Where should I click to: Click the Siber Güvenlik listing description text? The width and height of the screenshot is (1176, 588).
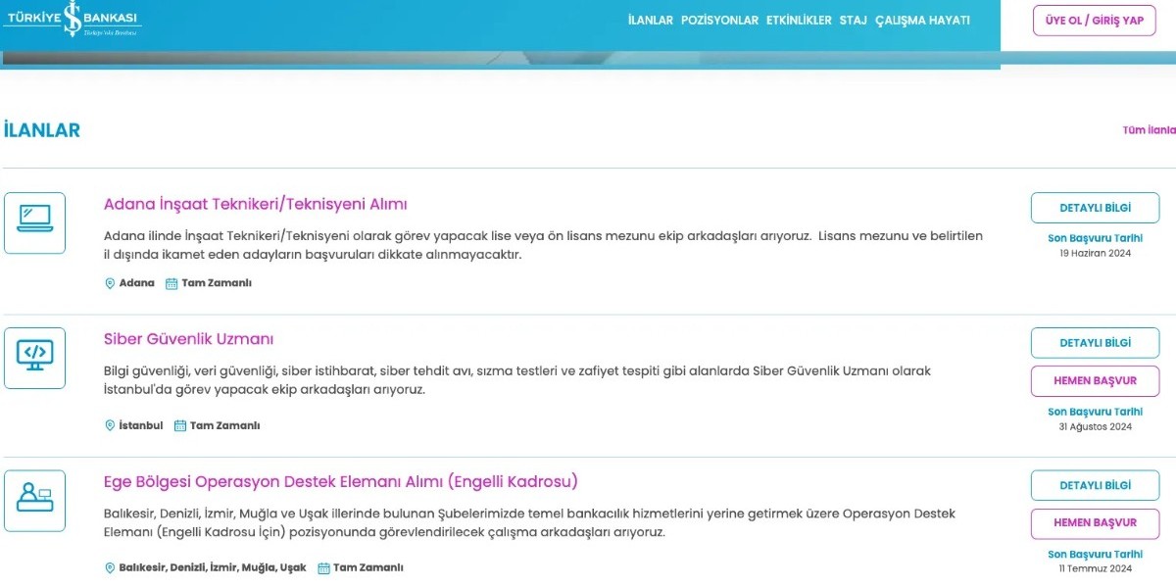tap(517, 380)
